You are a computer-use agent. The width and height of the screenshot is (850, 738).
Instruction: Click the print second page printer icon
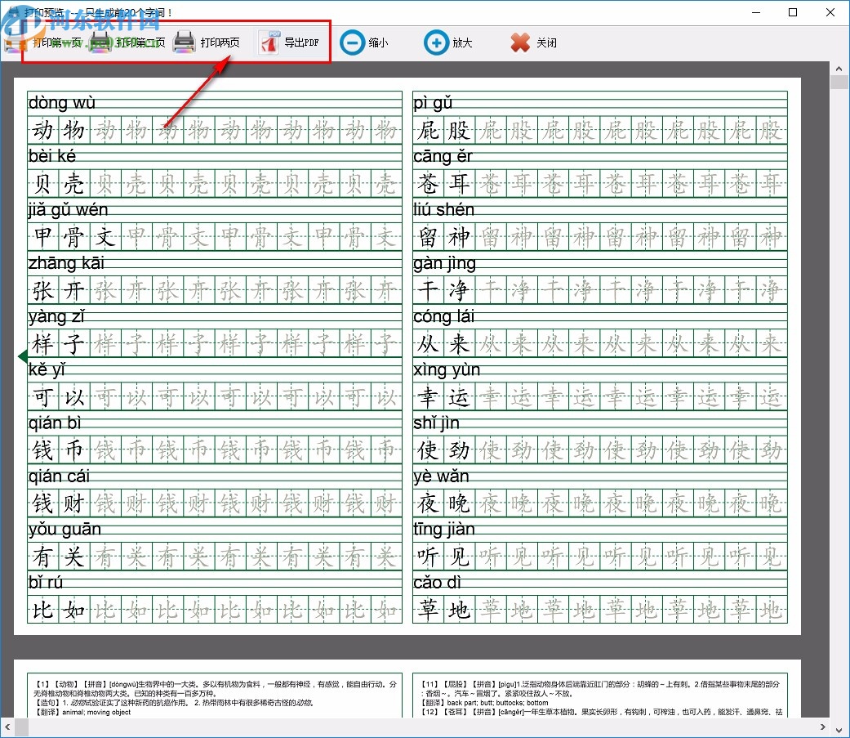pos(100,42)
